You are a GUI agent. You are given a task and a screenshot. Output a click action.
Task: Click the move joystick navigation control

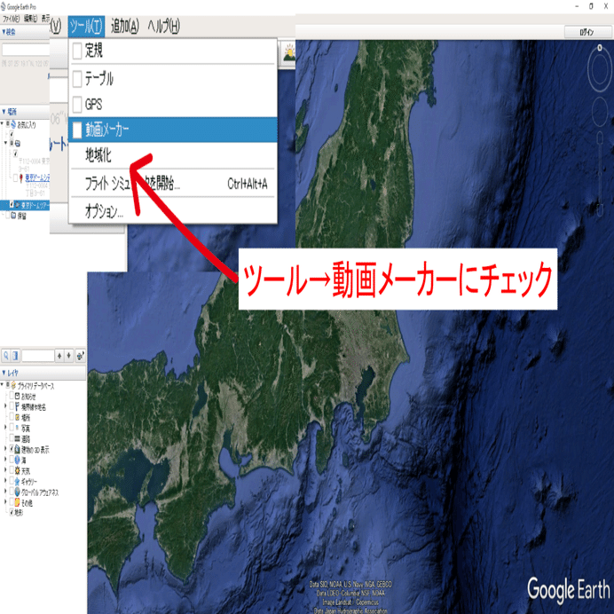pyautogui.click(x=600, y=112)
